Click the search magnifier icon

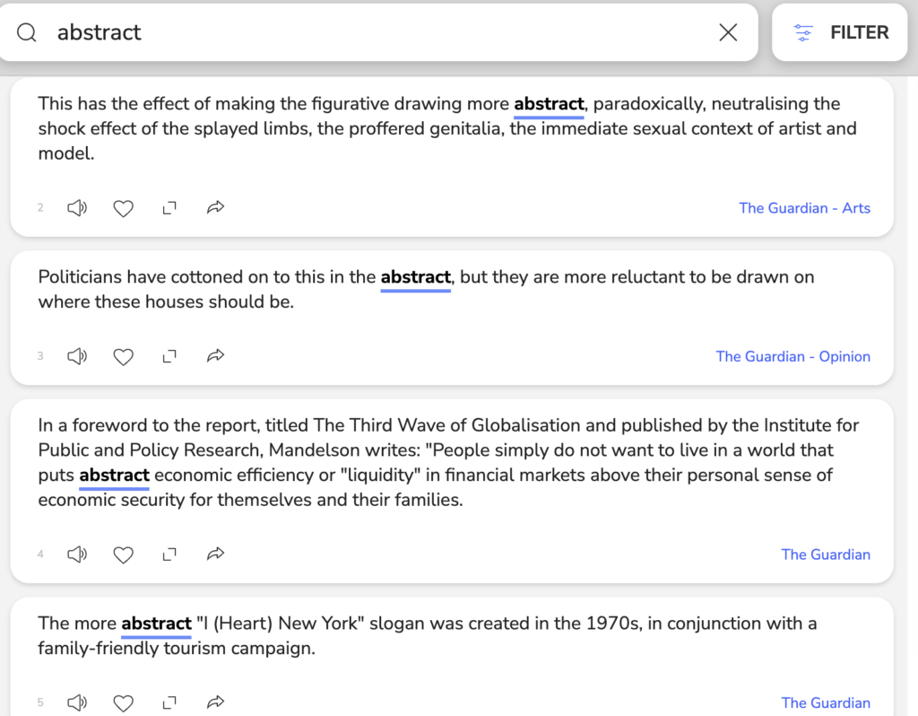point(27,33)
